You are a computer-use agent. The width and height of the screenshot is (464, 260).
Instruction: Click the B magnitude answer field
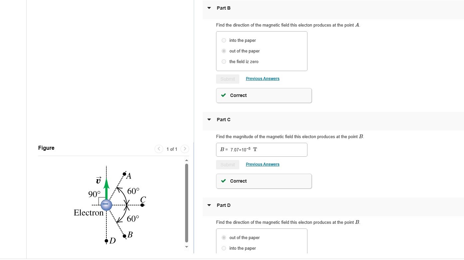pos(262,149)
